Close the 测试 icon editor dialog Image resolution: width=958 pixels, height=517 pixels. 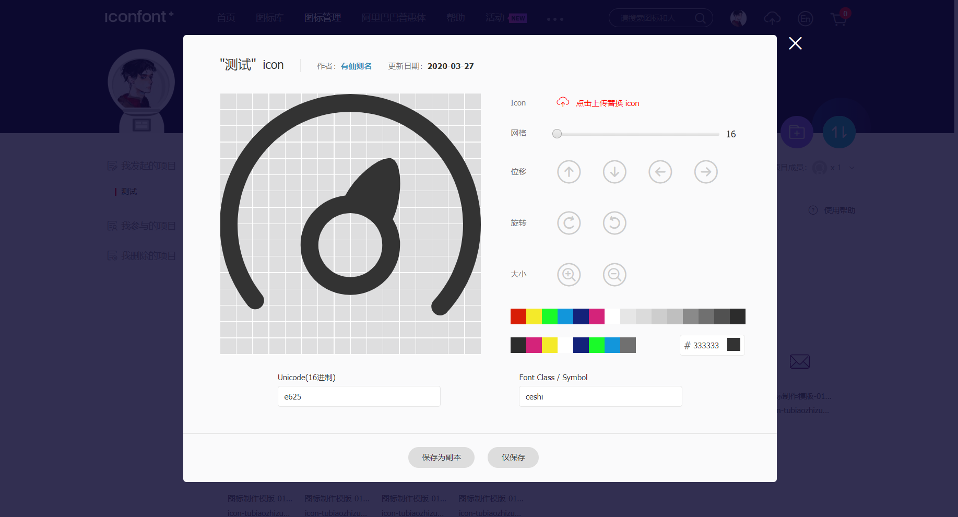click(x=795, y=43)
